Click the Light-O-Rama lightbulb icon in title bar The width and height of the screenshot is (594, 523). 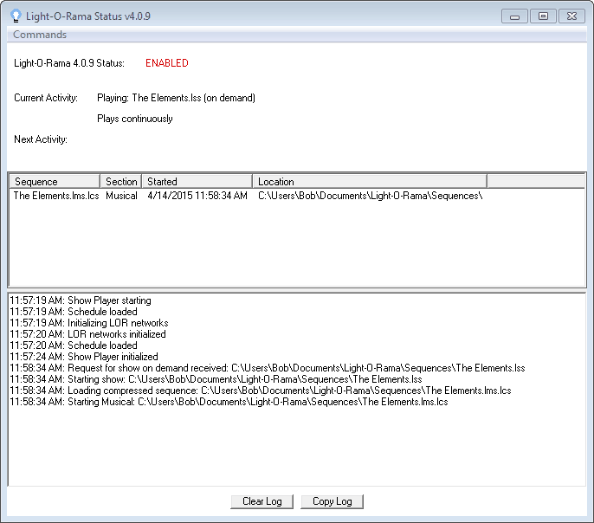pos(16,16)
